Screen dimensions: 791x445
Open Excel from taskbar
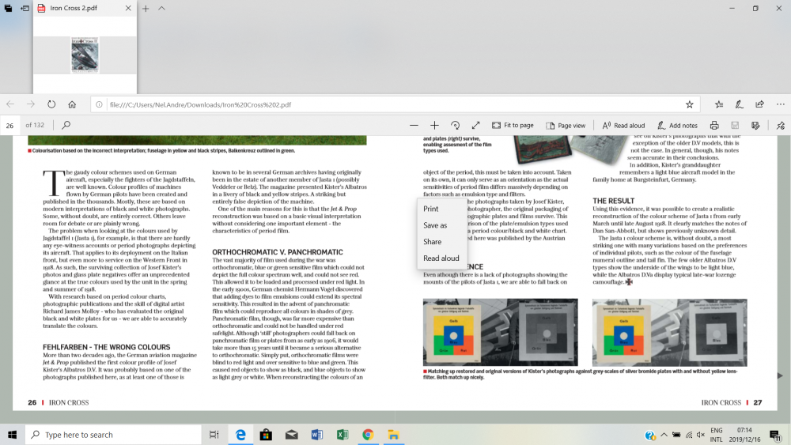(x=343, y=435)
